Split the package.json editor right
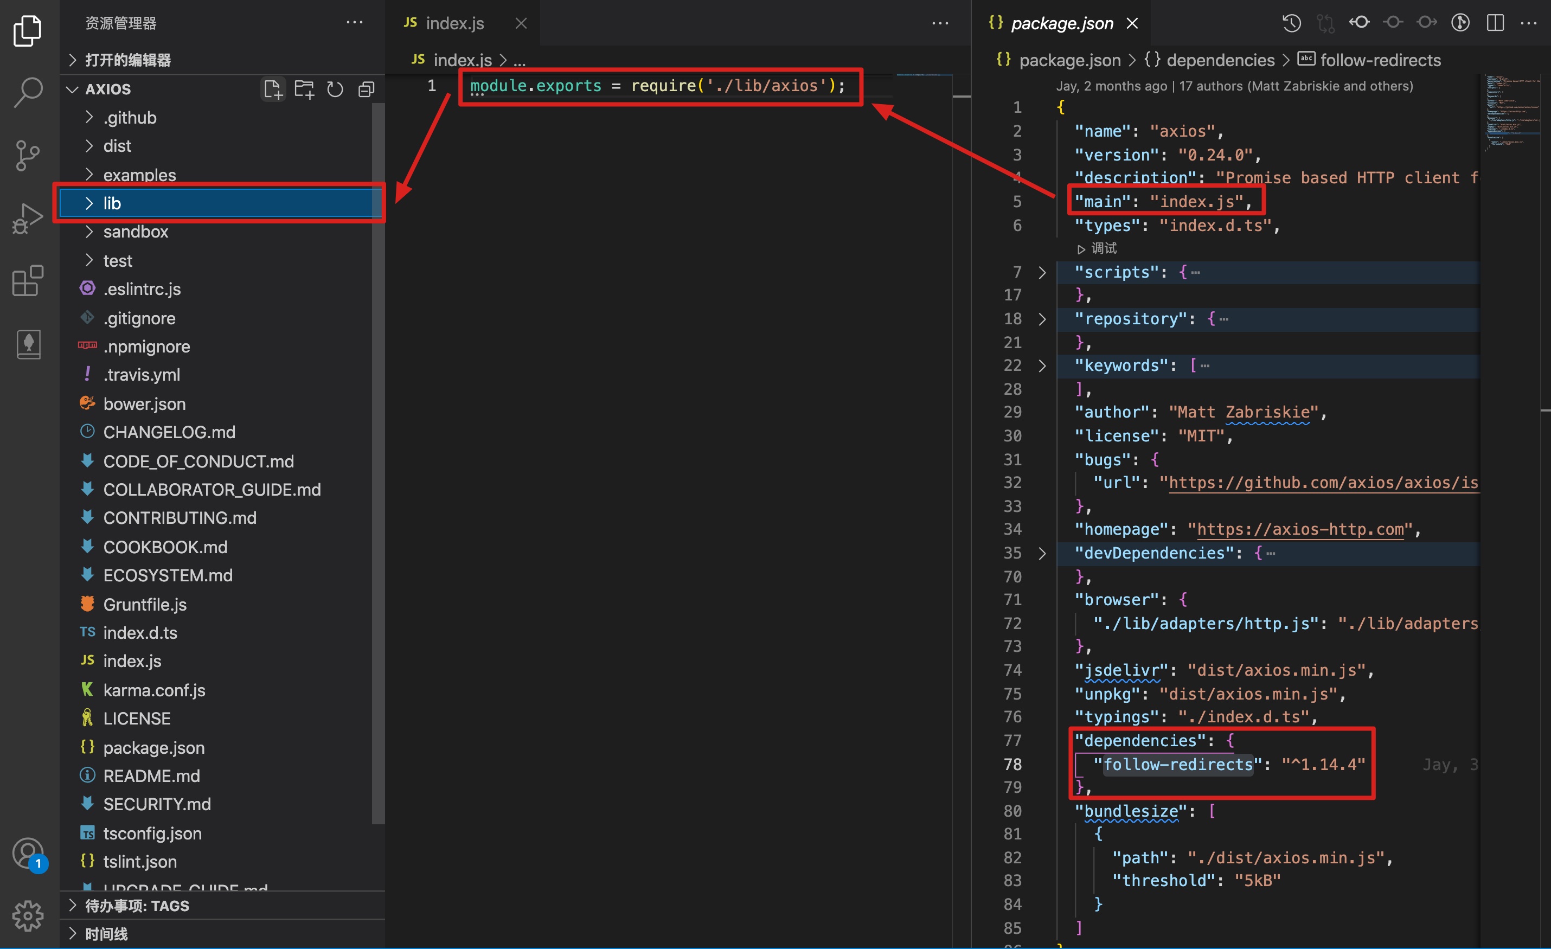The image size is (1551, 949). coord(1495,23)
